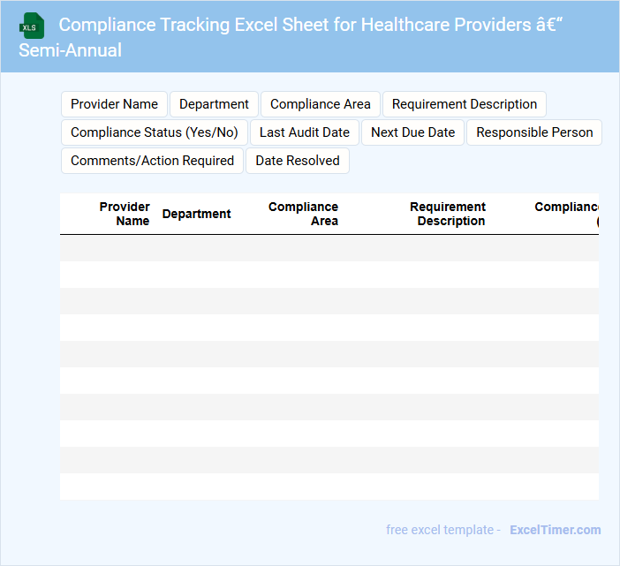Click the first empty table row
620x566 pixels.
tap(329, 248)
